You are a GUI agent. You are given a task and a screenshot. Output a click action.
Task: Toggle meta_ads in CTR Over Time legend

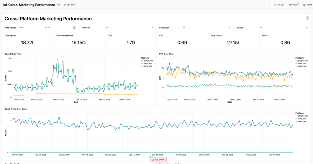click(301, 64)
